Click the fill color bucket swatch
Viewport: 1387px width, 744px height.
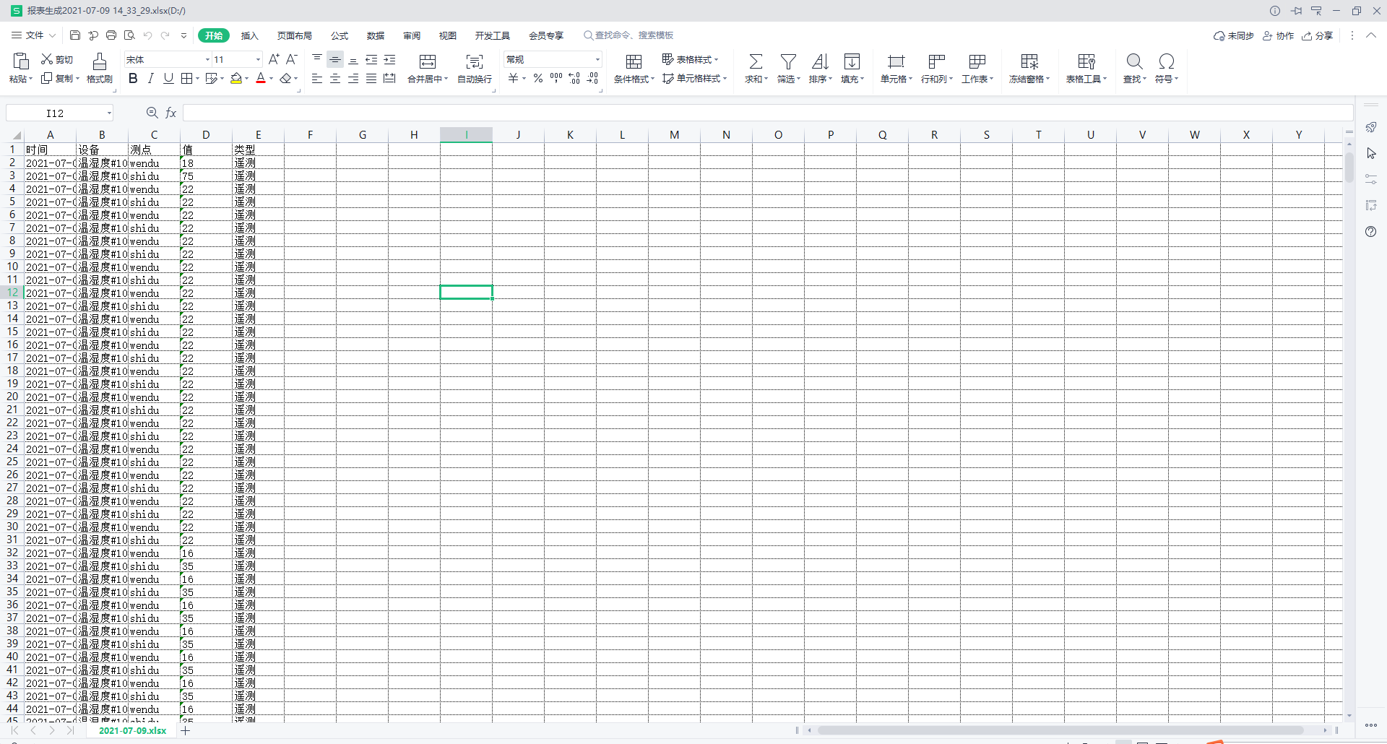point(236,78)
